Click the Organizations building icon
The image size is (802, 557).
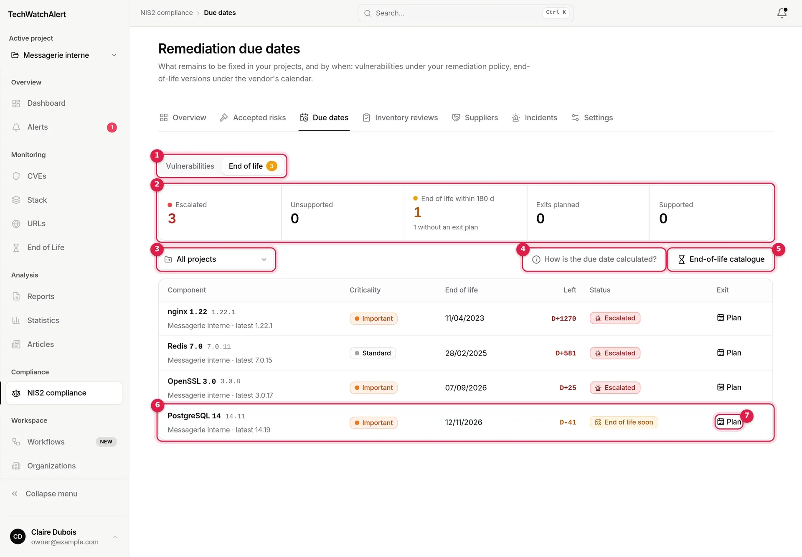(x=16, y=465)
